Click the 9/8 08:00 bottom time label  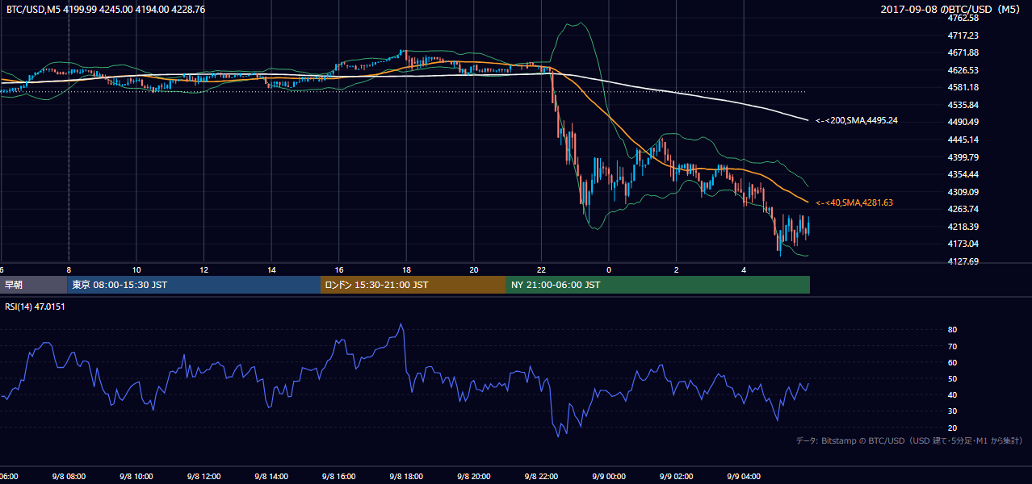69,477
